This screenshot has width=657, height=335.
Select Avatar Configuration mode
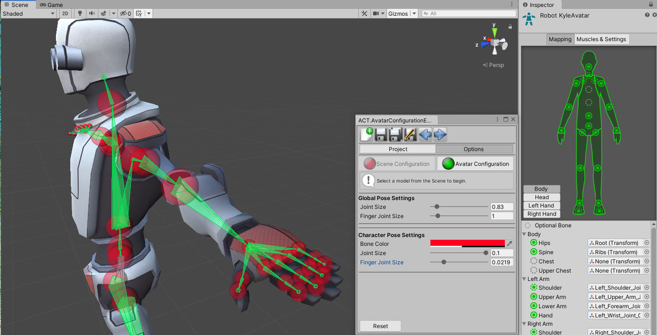[x=481, y=163]
